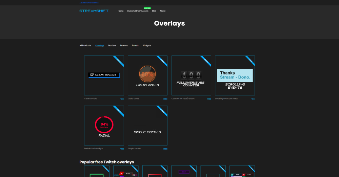Click the StreamShift logo

coord(94,11)
